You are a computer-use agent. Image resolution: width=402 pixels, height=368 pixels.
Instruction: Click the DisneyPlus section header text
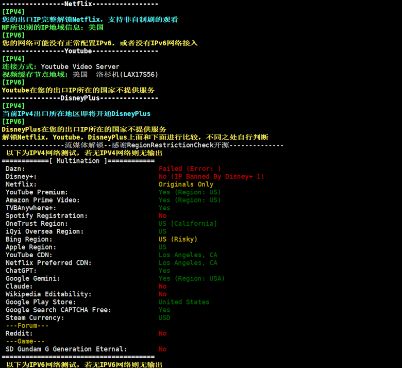pos(80,98)
